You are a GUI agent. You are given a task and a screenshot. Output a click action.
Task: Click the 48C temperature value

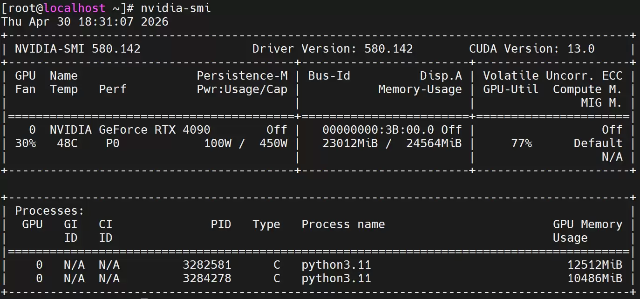67,143
